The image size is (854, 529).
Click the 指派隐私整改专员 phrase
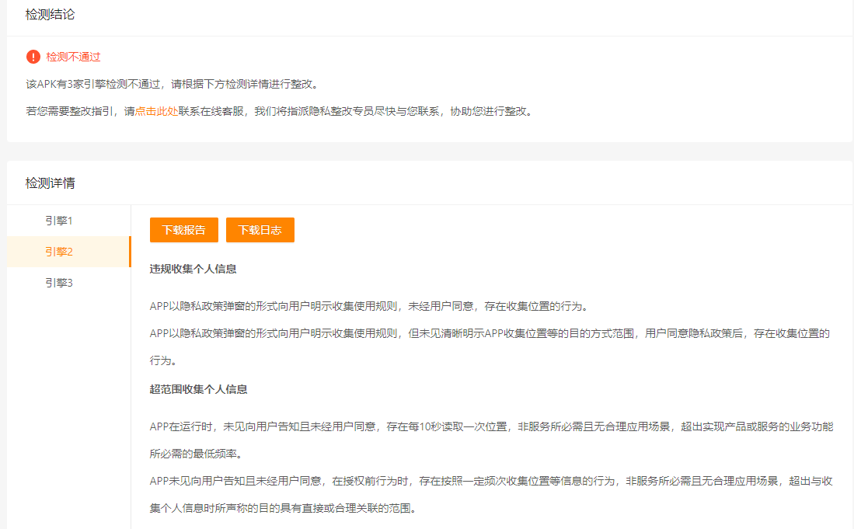point(331,111)
